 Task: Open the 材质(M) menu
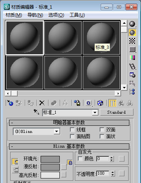point(14,15)
